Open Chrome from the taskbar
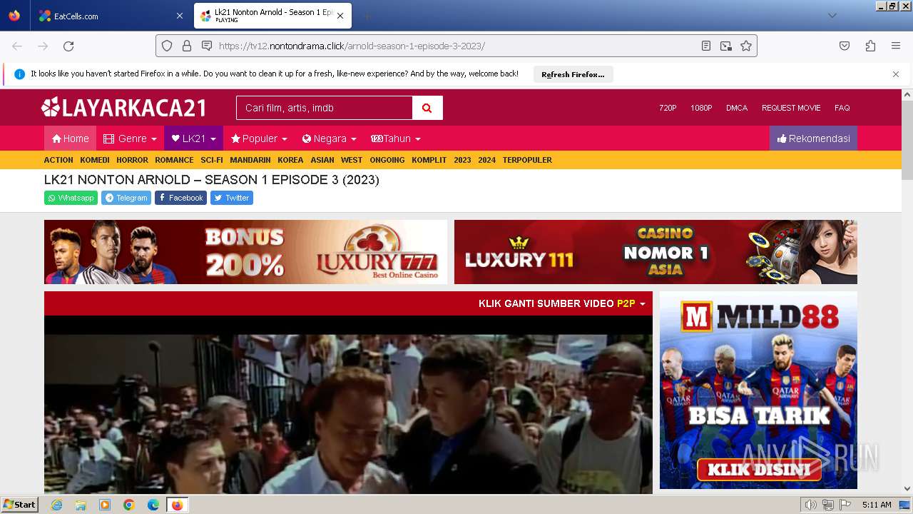Screen dimensions: 913x514 point(129,505)
